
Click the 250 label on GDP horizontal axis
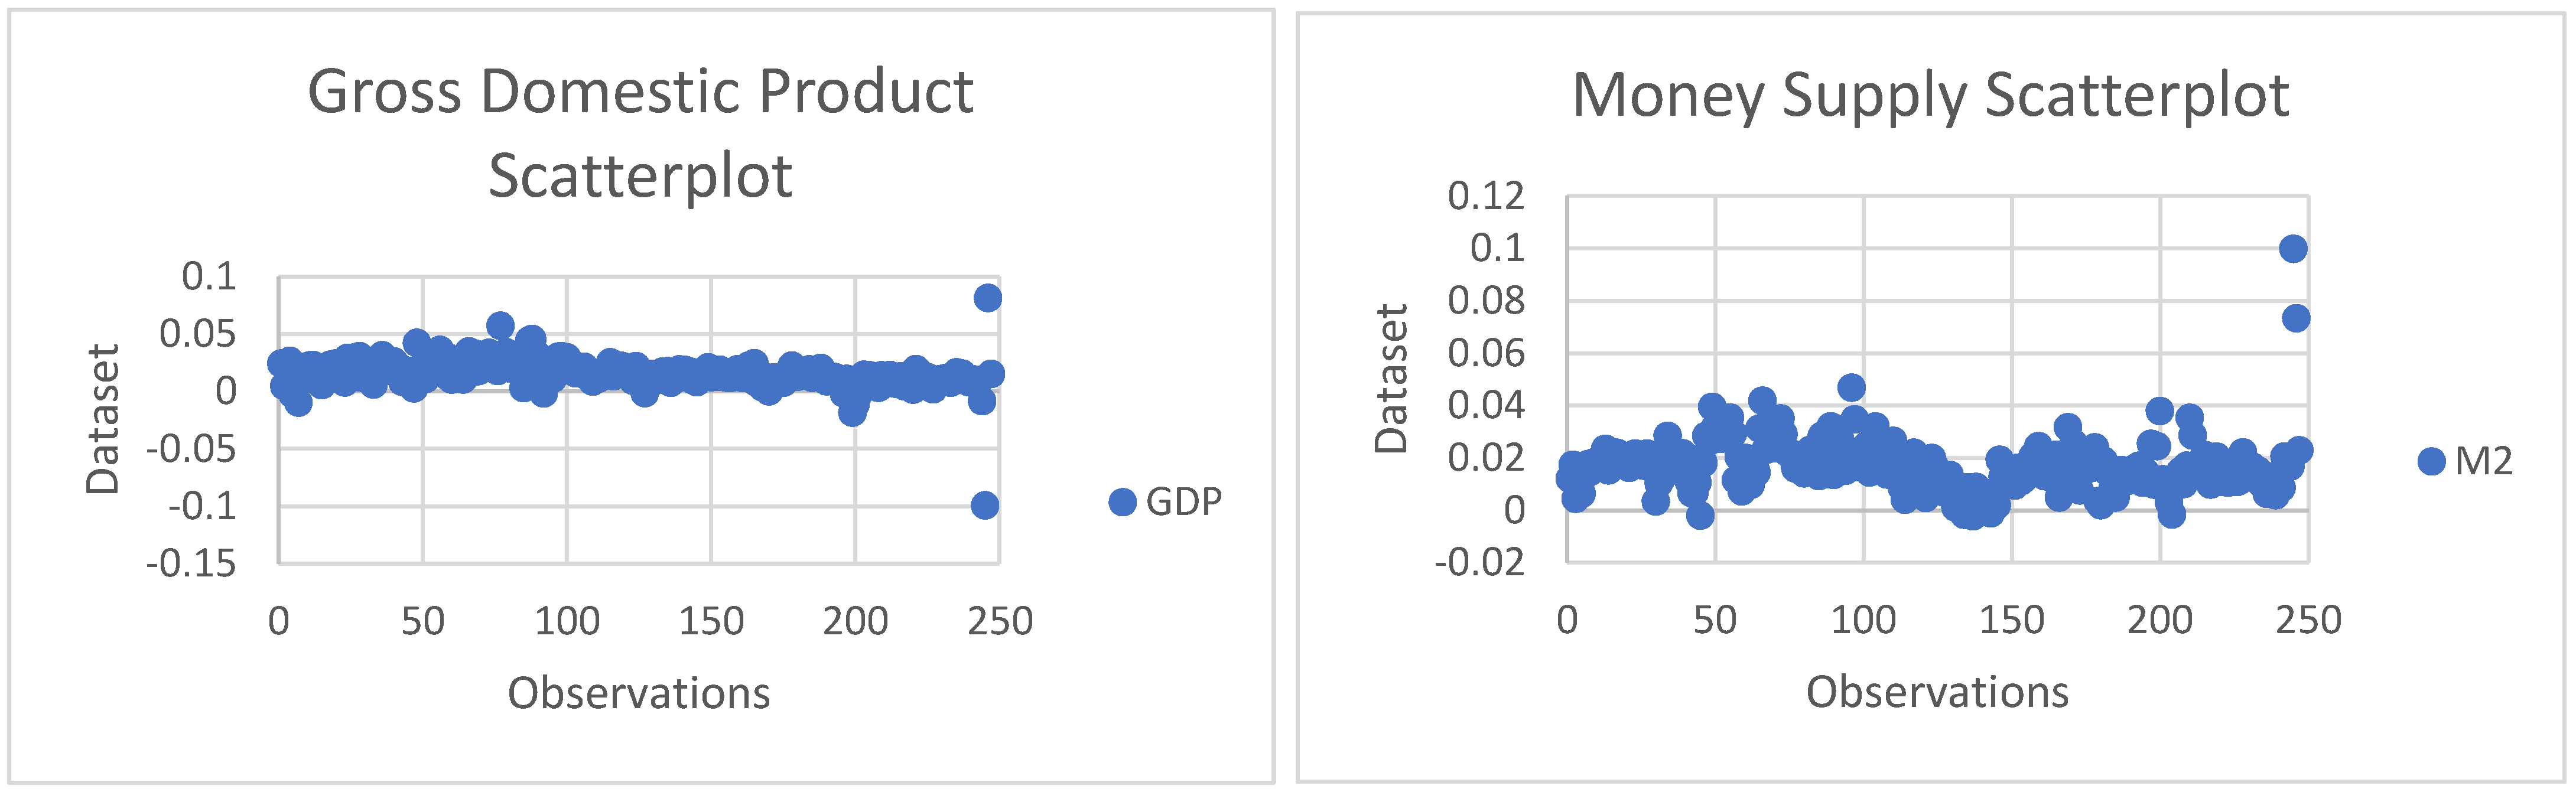[x=999, y=622]
